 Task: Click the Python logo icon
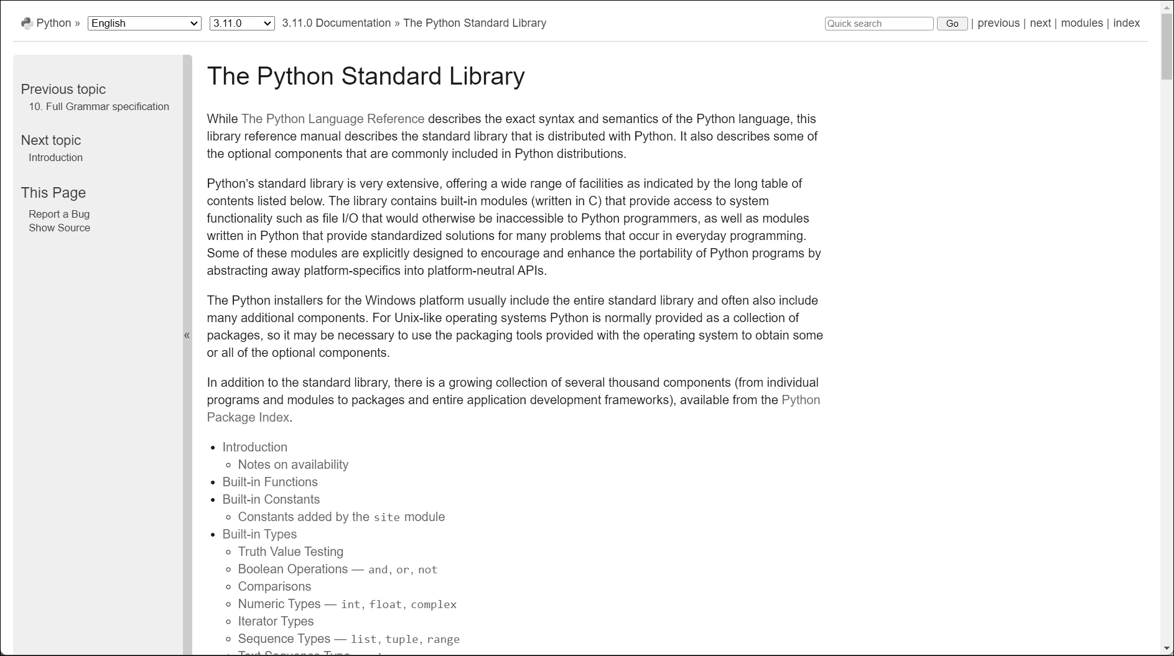[26, 22]
